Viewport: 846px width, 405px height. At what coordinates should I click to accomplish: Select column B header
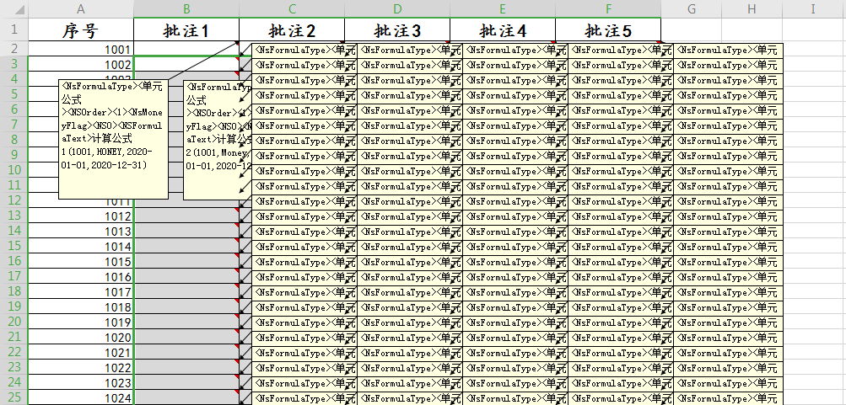pyautogui.click(x=186, y=8)
